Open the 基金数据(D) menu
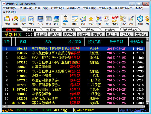The width and height of the screenshot is (151, 114). coord(10,8)
